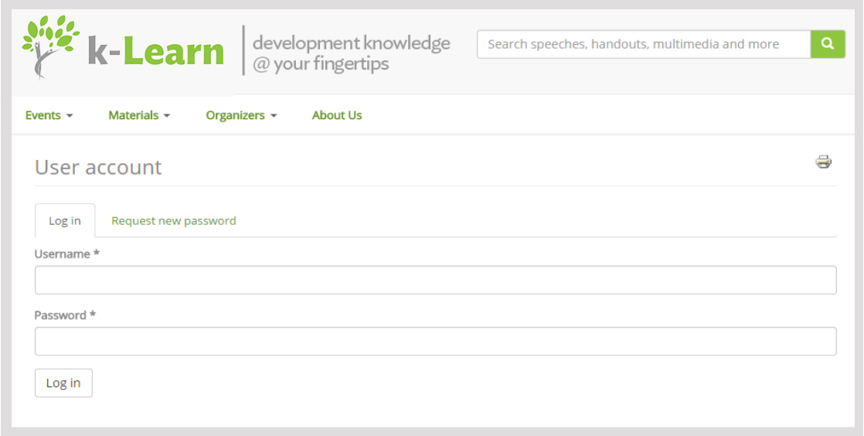Go to About Us page

[337, 115]
